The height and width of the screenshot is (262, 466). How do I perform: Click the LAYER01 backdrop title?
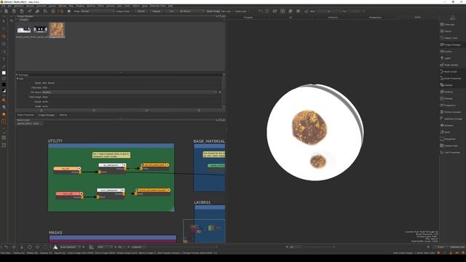(x=202, y=202)
